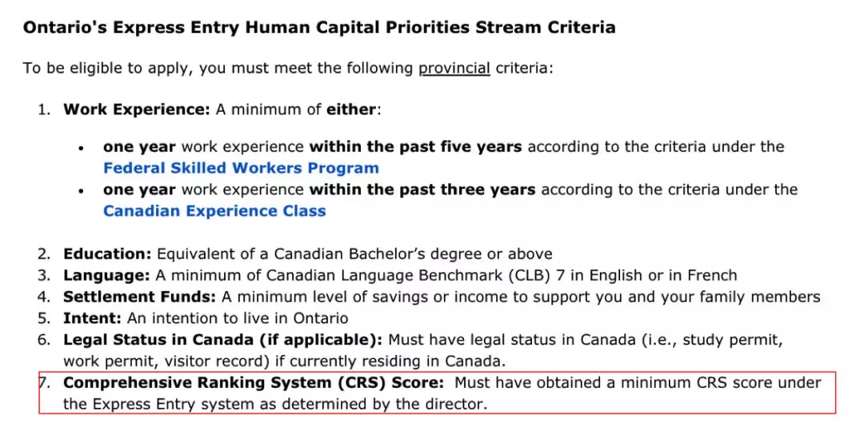Viewport: 864px width, 427px height.
Task: Click the underlined word provincial
Action: pyautogui.click(x=454, y=69)
